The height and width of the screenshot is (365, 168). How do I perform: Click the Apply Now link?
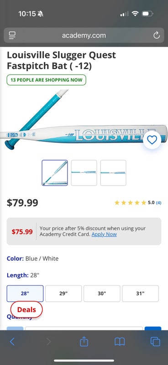pos(104,234)
